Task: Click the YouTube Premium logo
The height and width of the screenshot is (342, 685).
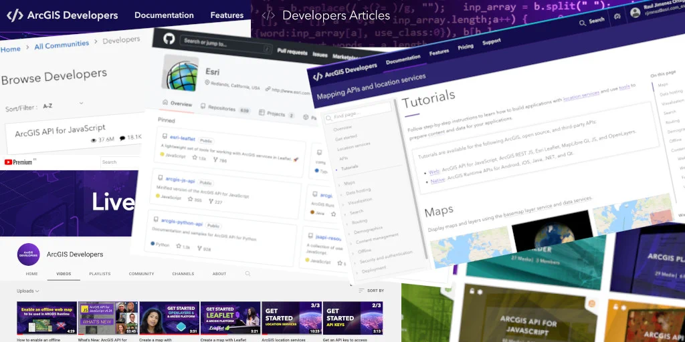Action: [18, 162]
